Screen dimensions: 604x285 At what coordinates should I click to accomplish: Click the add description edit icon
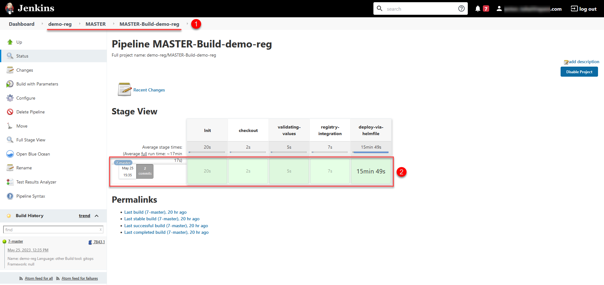(x=566, y=62)
